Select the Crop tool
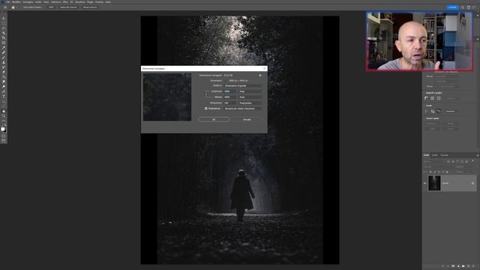Screen dimensions: 480x270 (x=4, y=38)
